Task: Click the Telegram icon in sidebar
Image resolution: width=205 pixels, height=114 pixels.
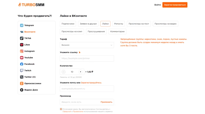Action: tap(22, 25)
